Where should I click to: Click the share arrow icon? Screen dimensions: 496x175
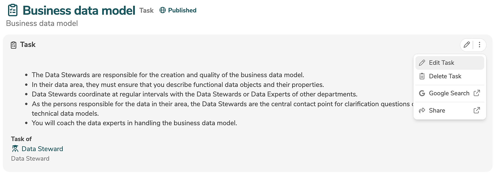(422, 111)
